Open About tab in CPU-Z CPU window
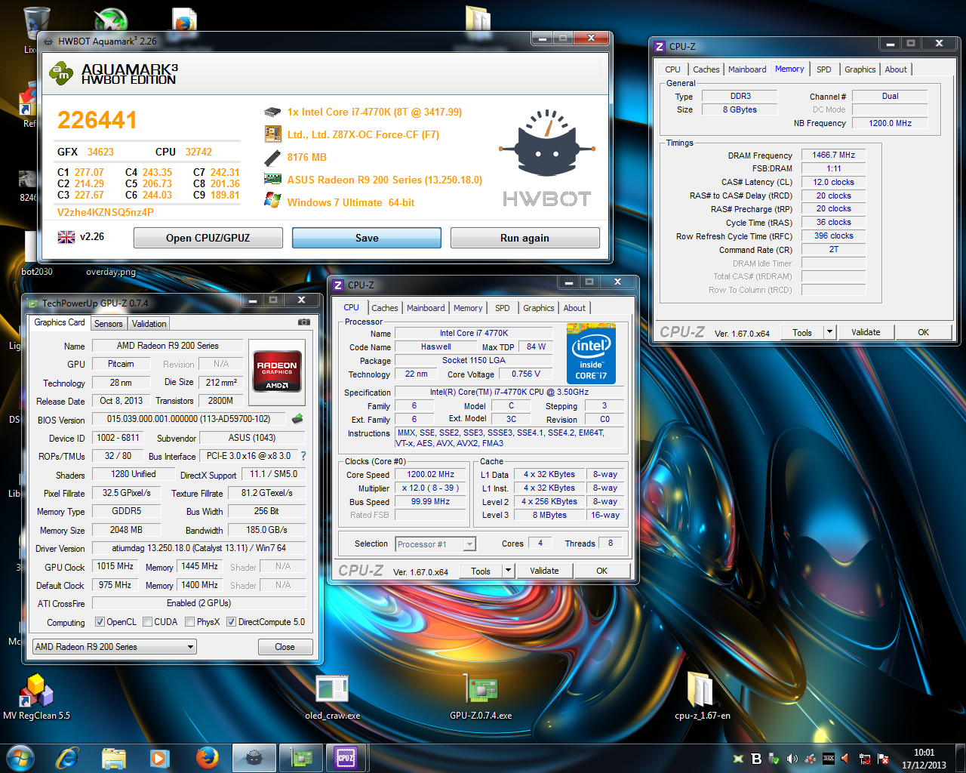 point(574,308)
